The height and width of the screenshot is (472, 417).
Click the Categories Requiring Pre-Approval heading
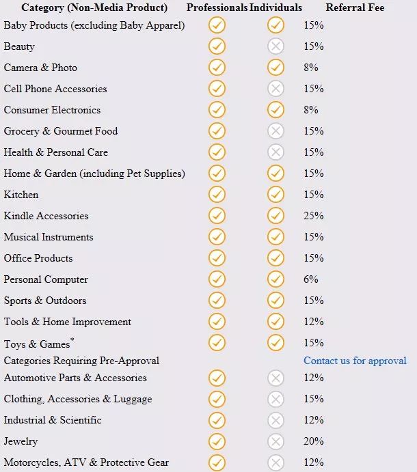click(81, 361)
